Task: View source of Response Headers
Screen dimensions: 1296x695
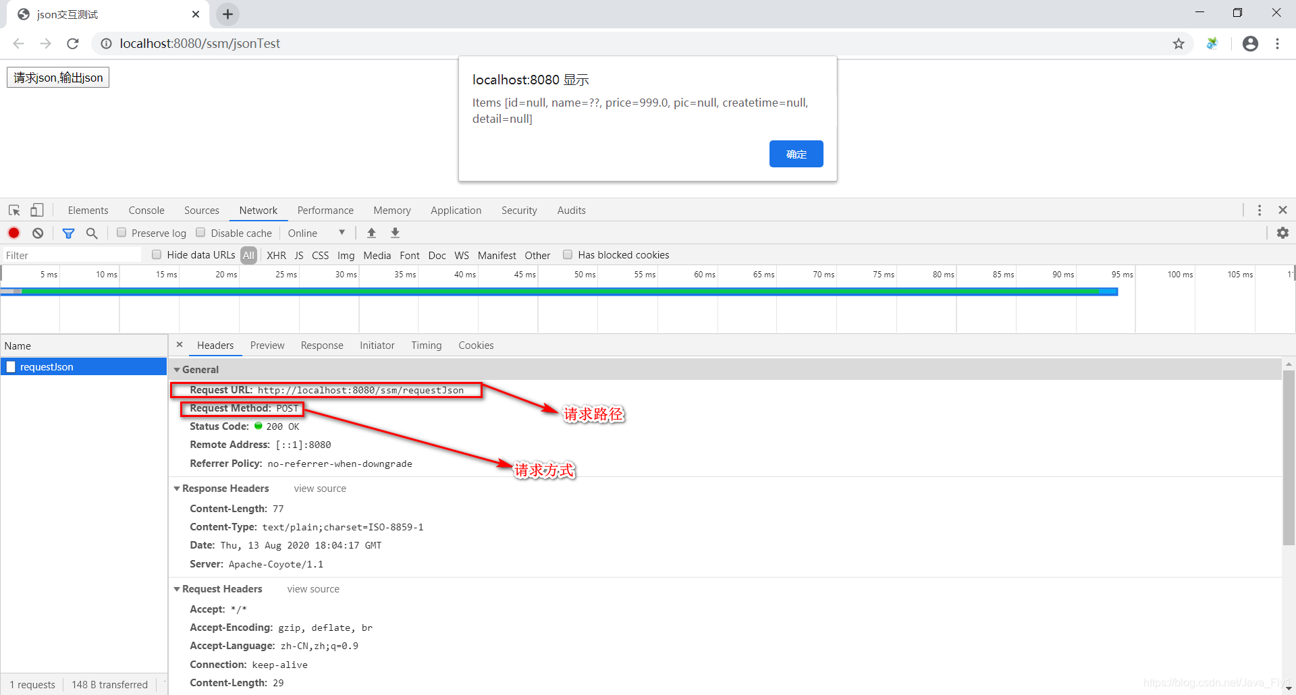Action: click(320, 489)
